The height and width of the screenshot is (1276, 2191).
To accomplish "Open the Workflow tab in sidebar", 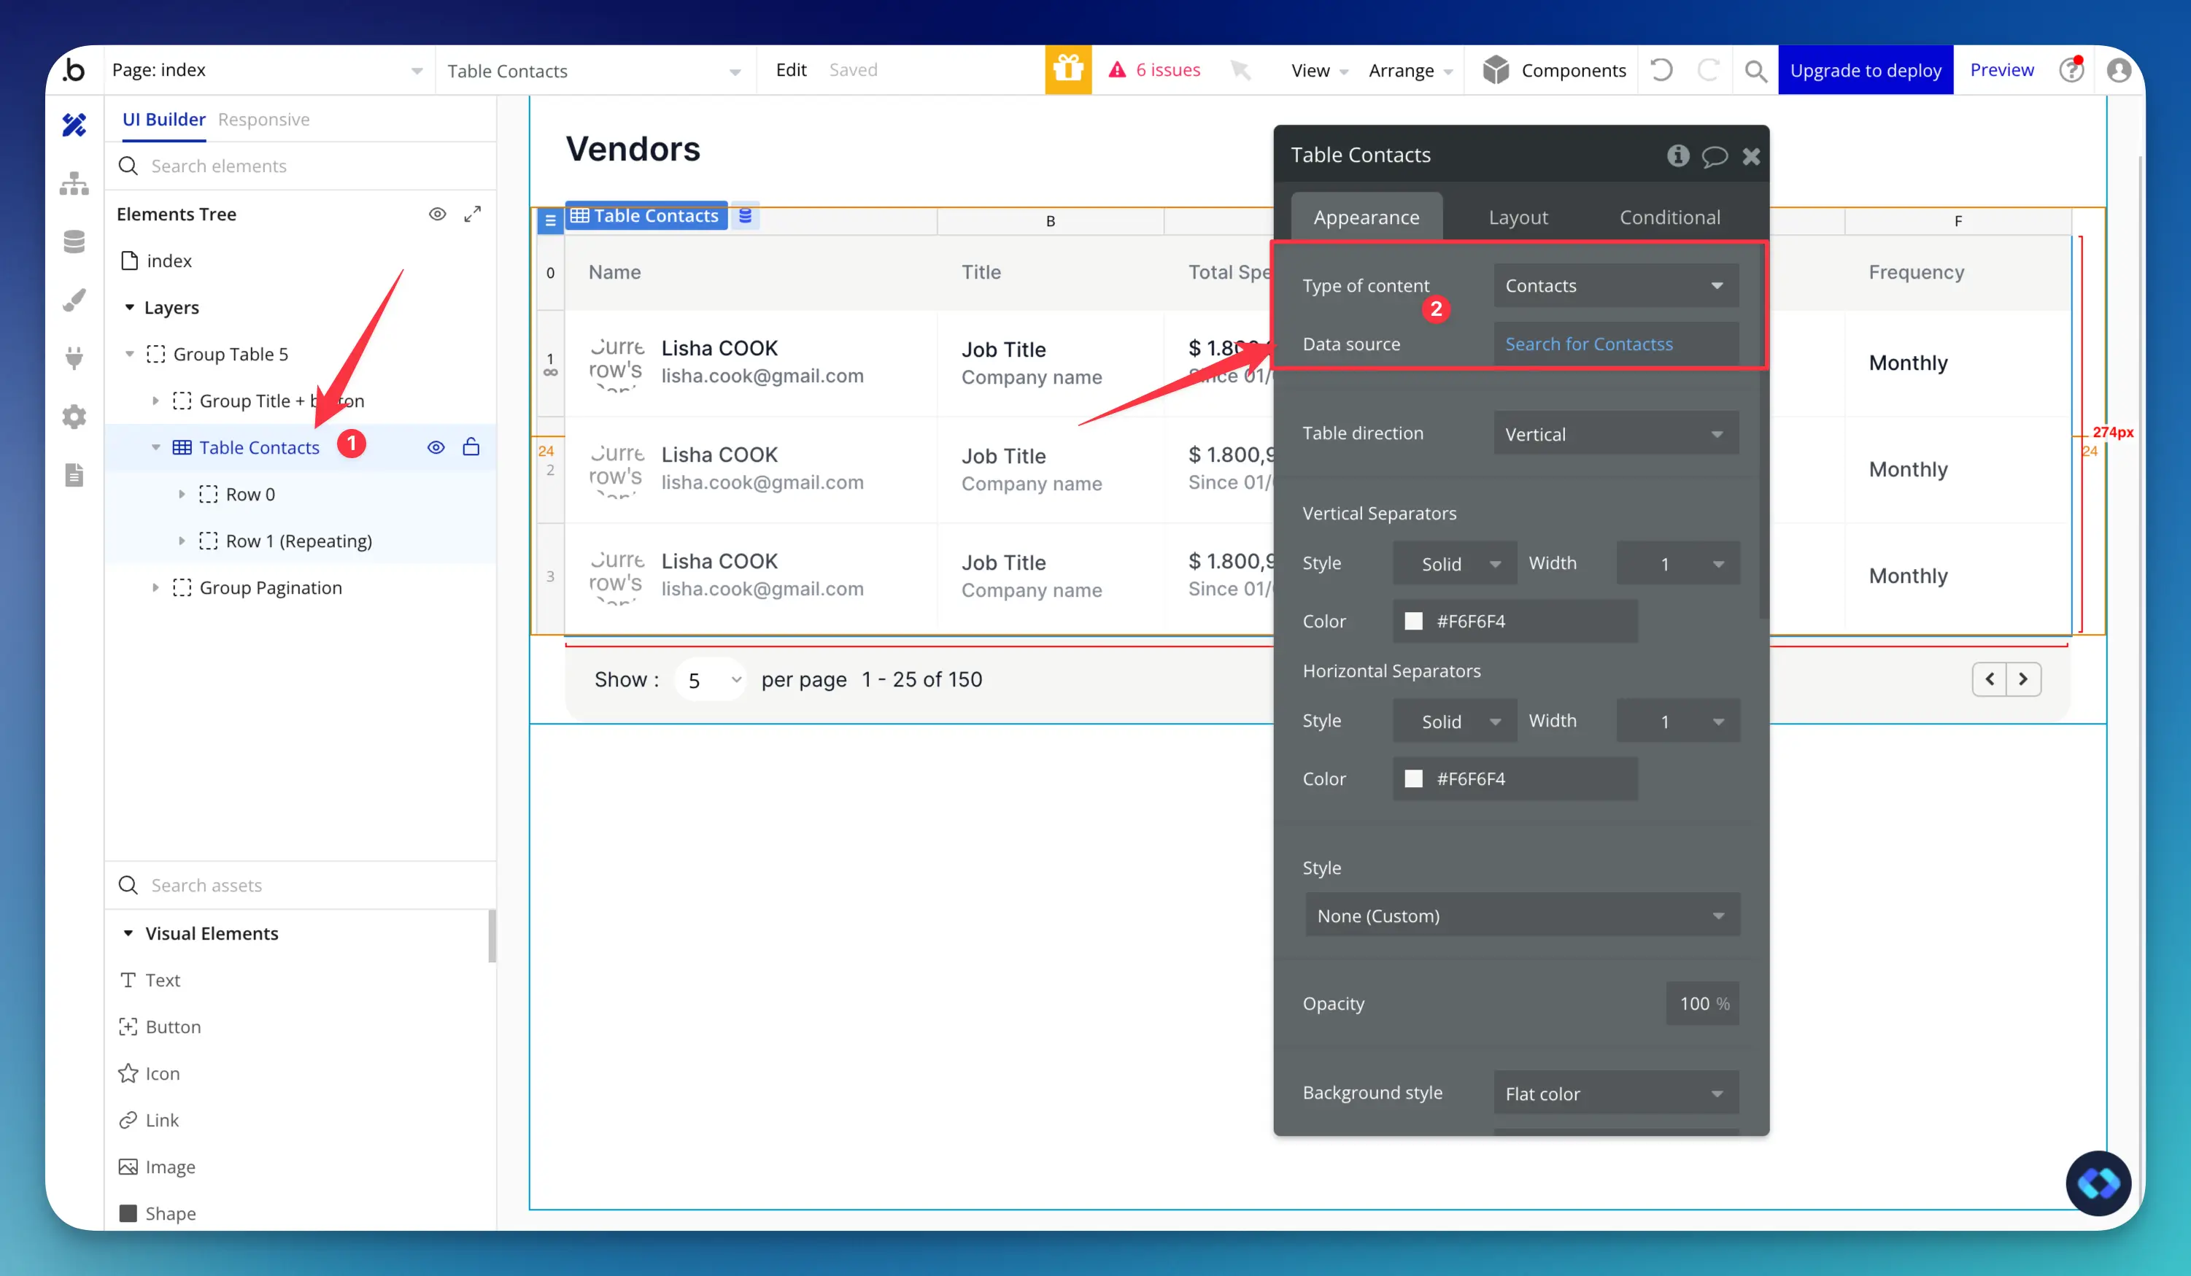I will [74, 183].
